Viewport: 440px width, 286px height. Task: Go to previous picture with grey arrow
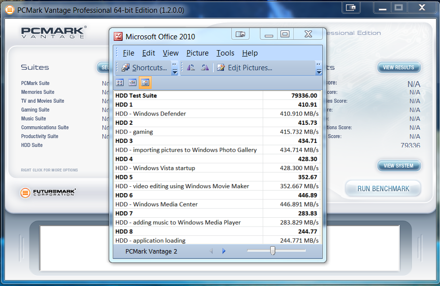[x=211, y=251]
